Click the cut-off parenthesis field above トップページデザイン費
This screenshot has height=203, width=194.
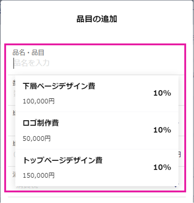click(x=14, y=154)
